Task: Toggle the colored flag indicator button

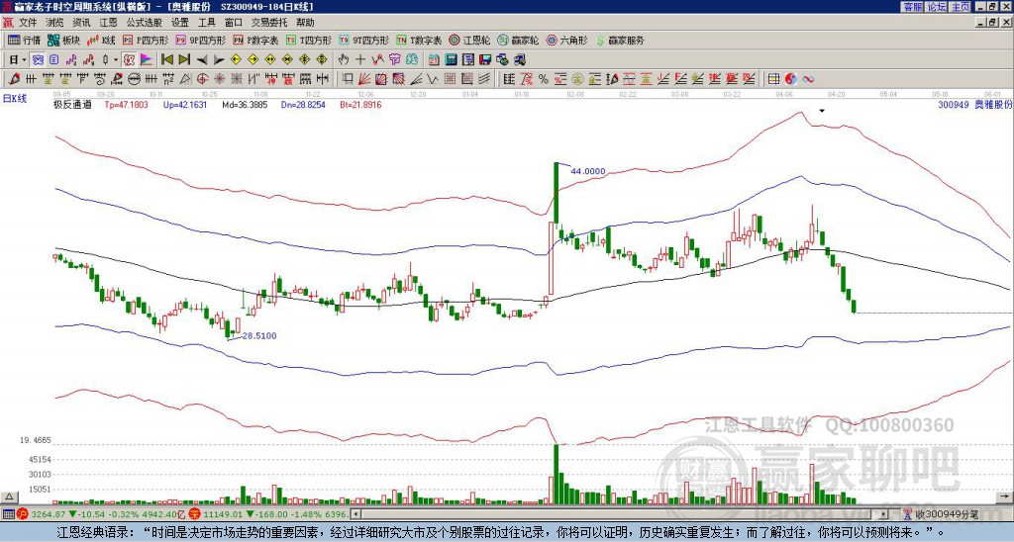Action: (147, 60)
